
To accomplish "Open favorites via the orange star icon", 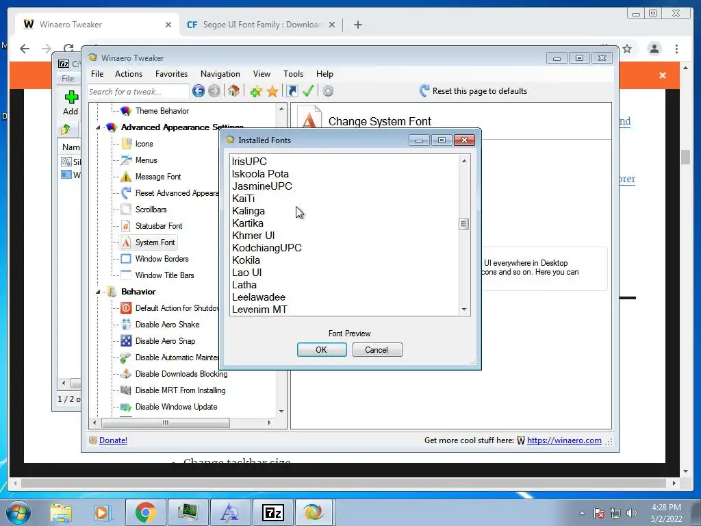I will [x=272, y=91].
